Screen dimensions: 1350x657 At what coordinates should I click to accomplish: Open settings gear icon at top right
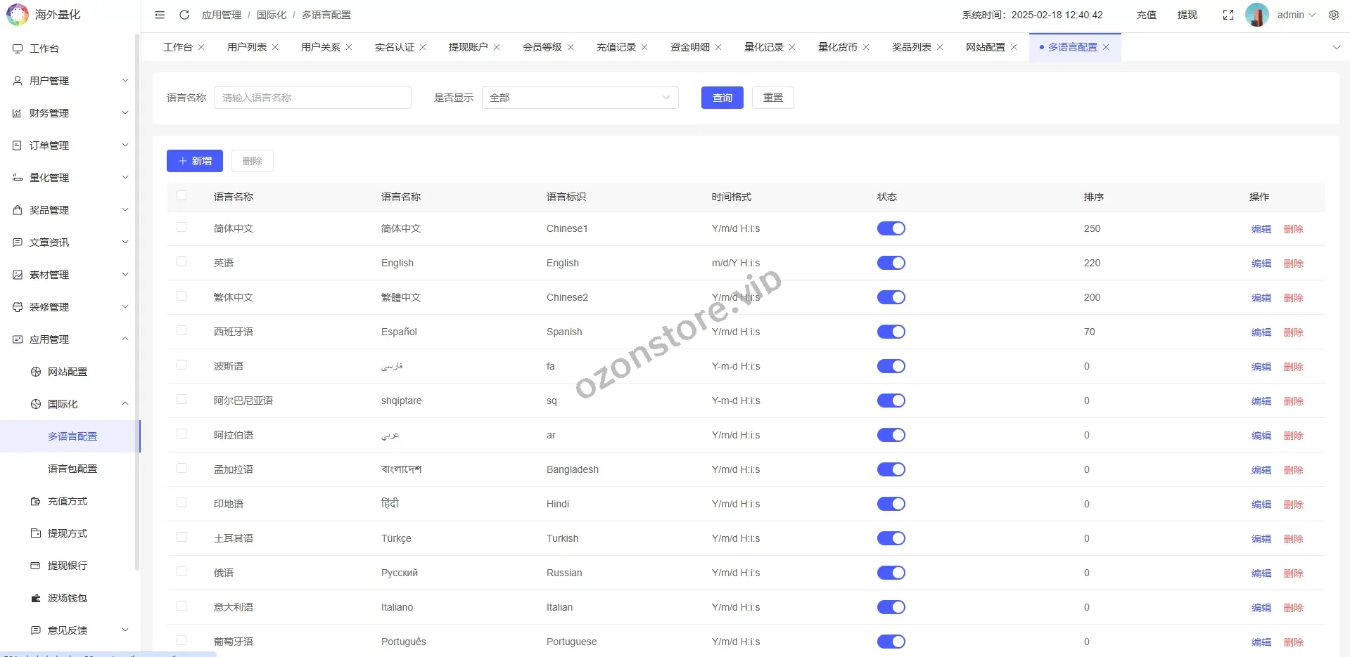tap(1333, 15)
